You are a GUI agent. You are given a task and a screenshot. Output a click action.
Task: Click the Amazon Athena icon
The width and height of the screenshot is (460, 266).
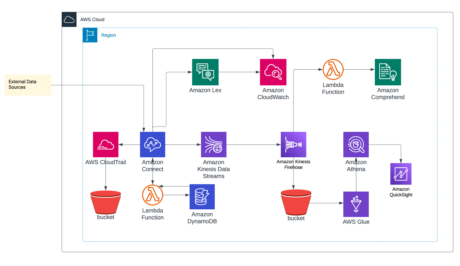coord(356,145)
